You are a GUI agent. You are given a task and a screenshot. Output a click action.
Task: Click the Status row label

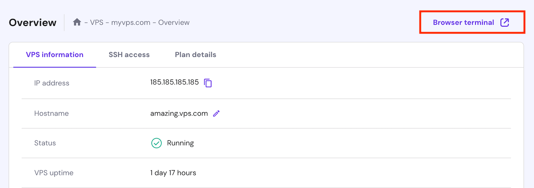pos(45,143)
